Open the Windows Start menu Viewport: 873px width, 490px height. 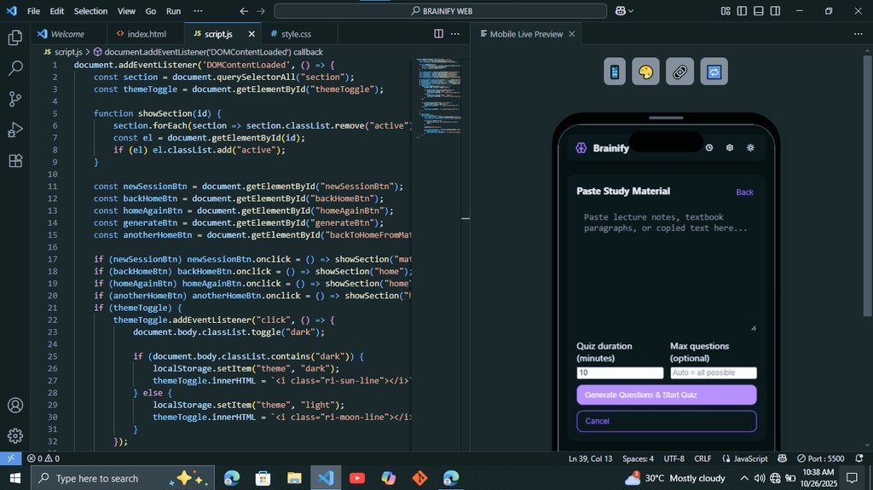15,478
